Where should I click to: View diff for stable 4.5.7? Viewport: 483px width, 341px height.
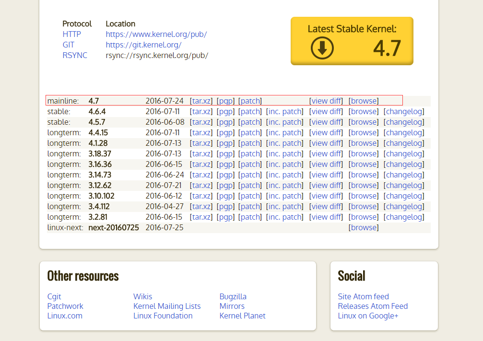point(326,122)
